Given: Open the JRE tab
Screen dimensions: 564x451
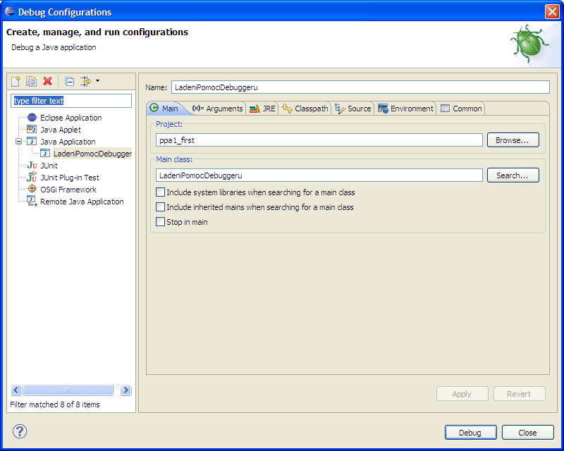Looking at the screenshot, I should click(x=262, y=109).
